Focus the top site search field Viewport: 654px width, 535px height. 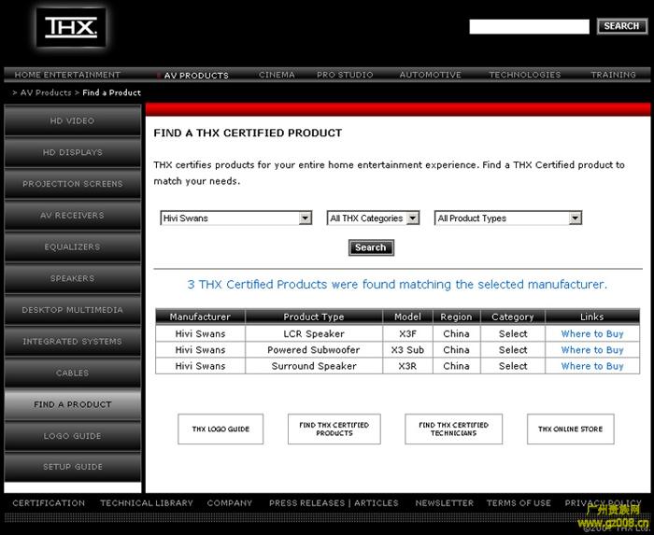pos(529,26)
